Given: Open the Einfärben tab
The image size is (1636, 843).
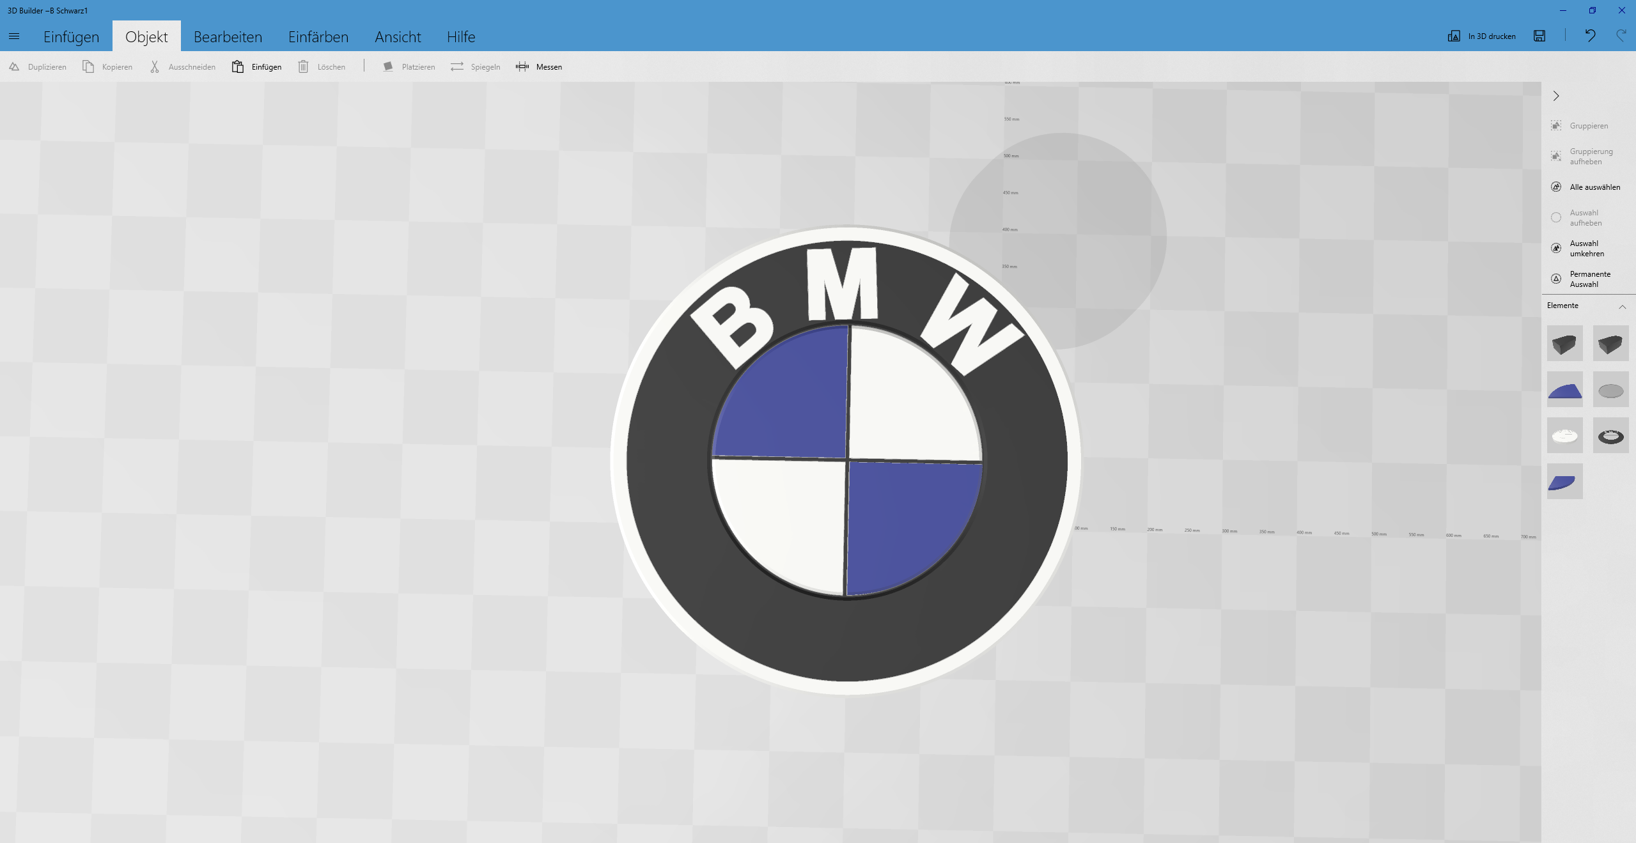Looking at the screenshot, I should 318,36.
